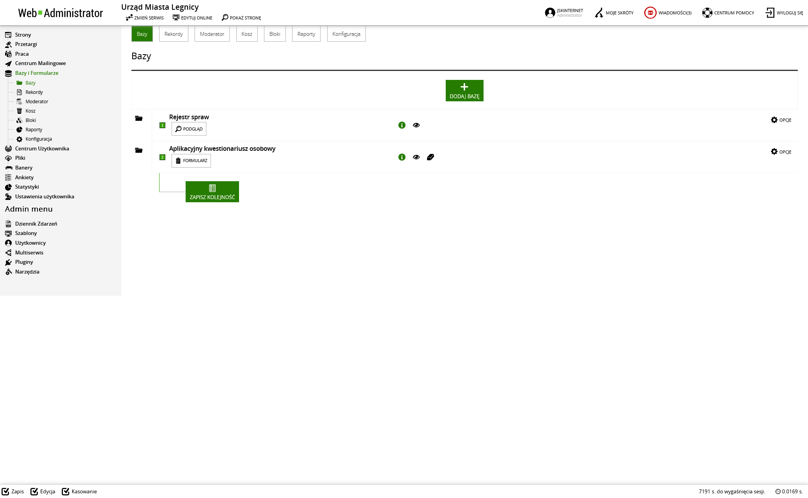Image resolution: width=808 pixels, height=498 pixels.
Task: Click Pokaż Stronę magnifier link
Action: (x=241, y=18)
